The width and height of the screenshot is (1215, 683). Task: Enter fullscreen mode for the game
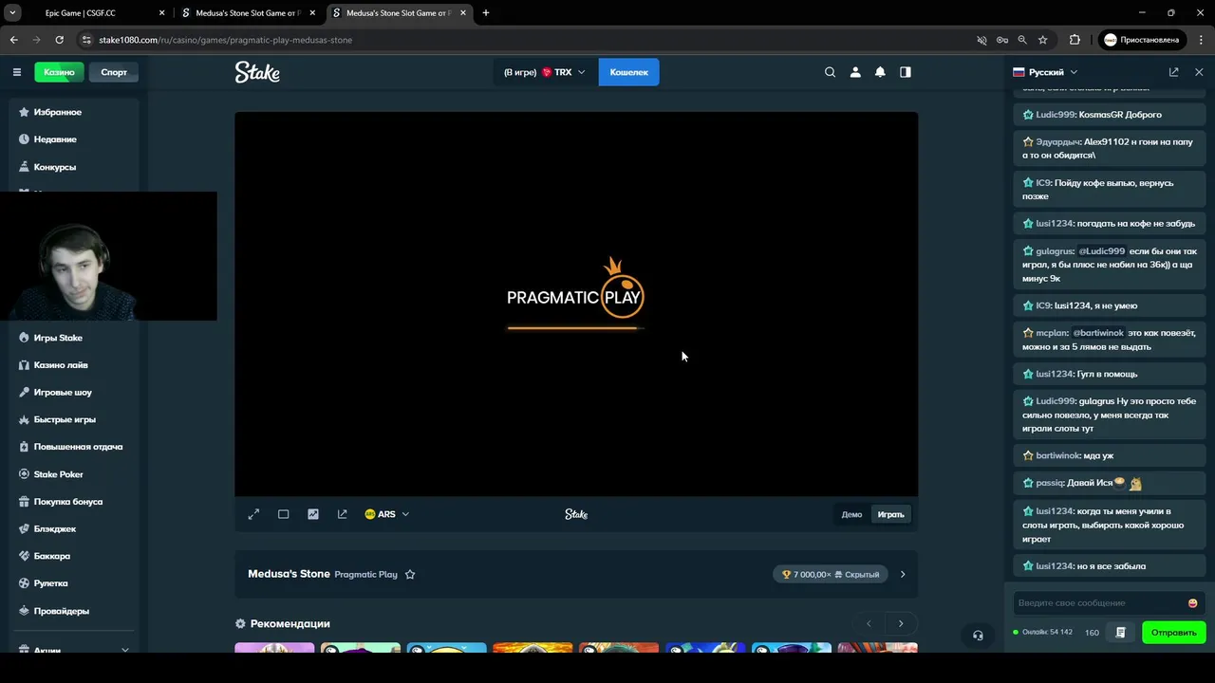(253, 514)
